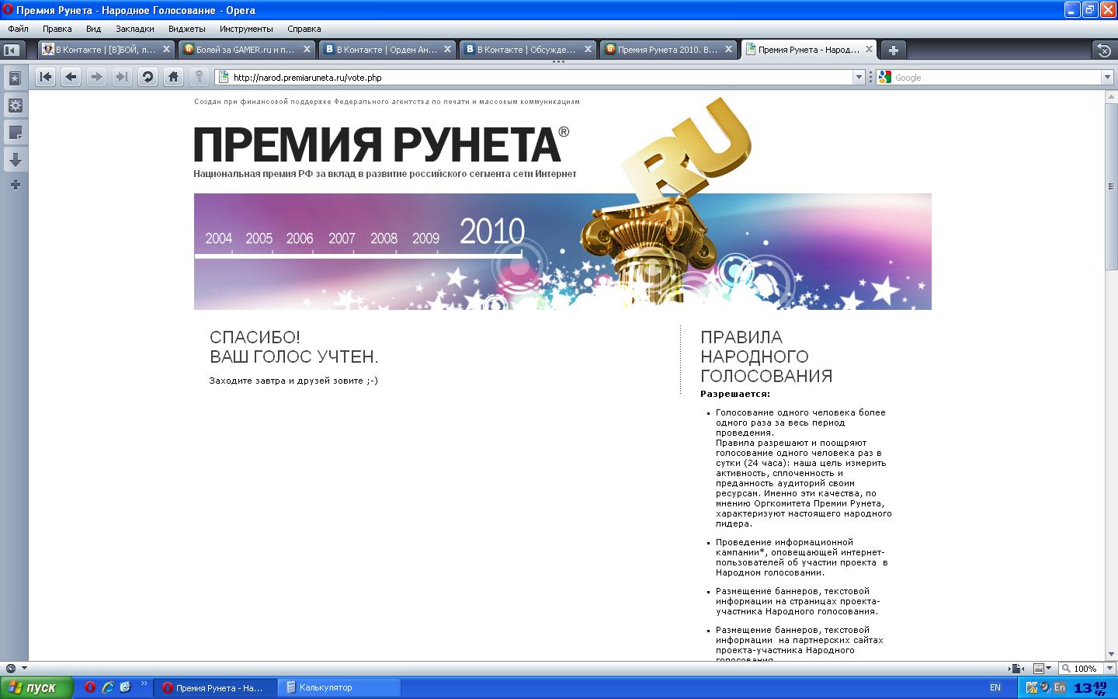Expand the address bar history dropdown

(859, 78)
